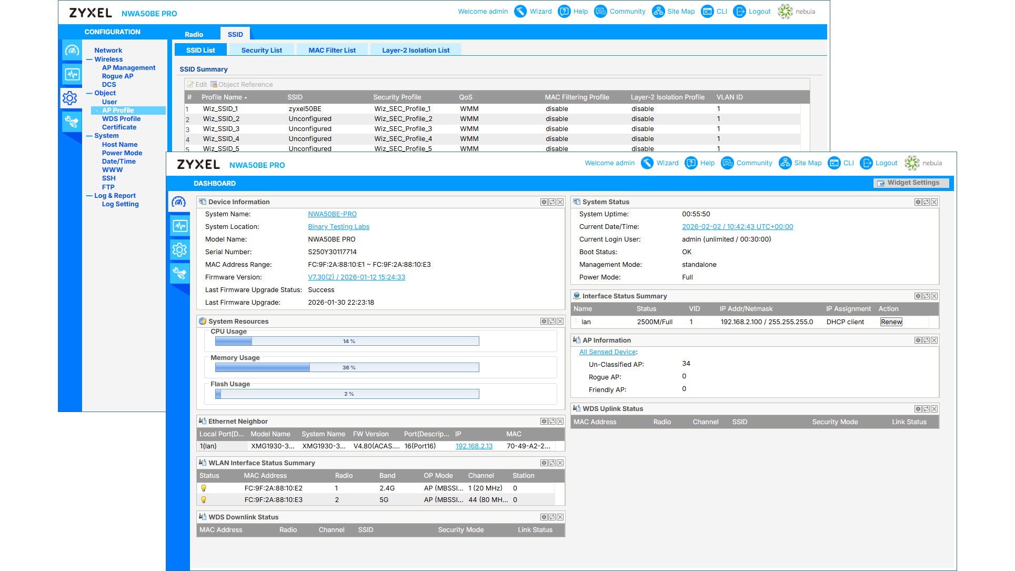Sort the Profile Name column descending
The width and height of the screenshot is (1015, 571).
[222, 97]
